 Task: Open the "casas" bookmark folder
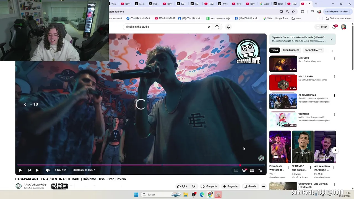click(296, 19)
